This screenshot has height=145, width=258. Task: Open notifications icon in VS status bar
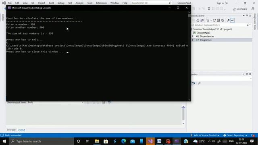coord(253,135)
